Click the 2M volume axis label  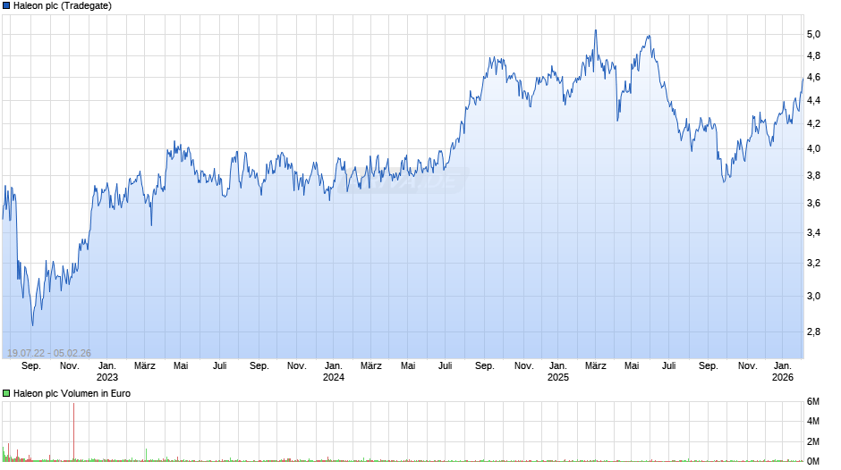[813, 441]
